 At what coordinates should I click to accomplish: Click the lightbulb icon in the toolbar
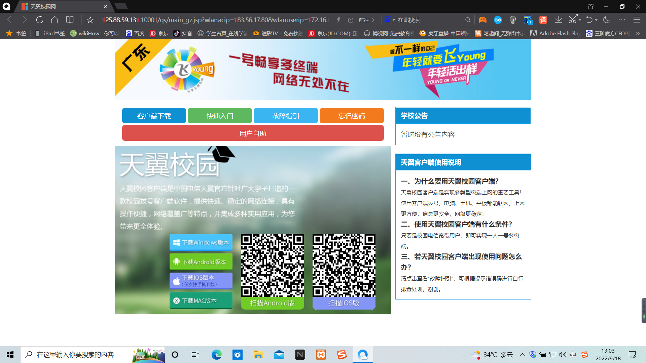click(x=513, y=20)
